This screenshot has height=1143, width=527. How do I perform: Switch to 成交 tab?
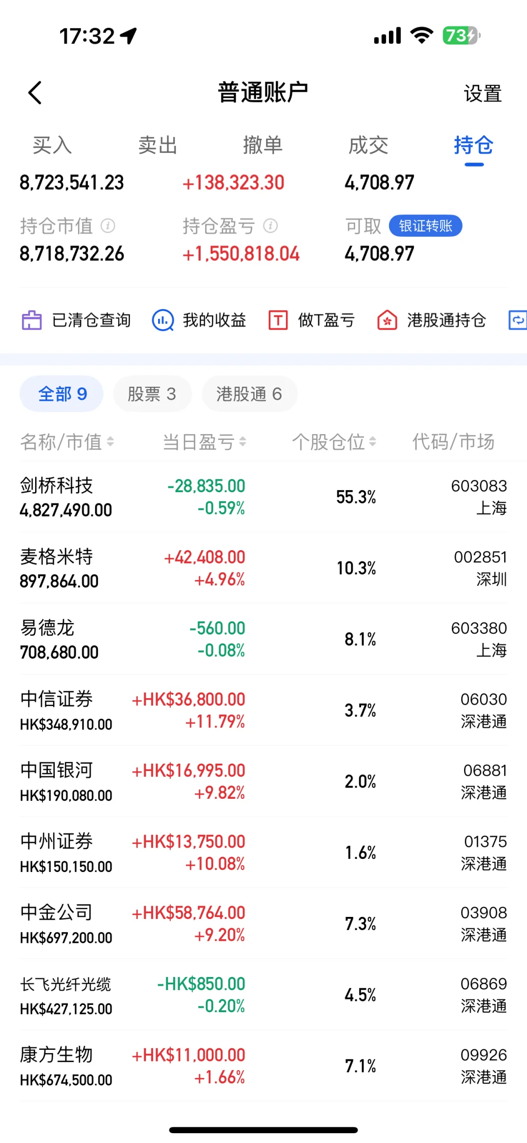tap(368, 145)
